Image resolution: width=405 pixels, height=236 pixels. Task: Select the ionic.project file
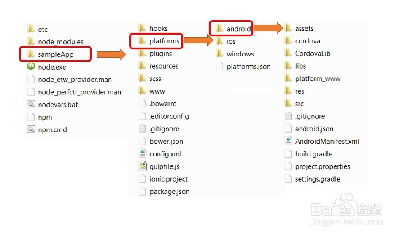(x=168, y=179)
